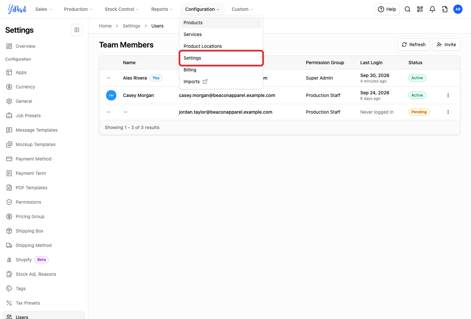
Task: Choose Settings in the Configuration menu
Action: click(x=221, y=58)
